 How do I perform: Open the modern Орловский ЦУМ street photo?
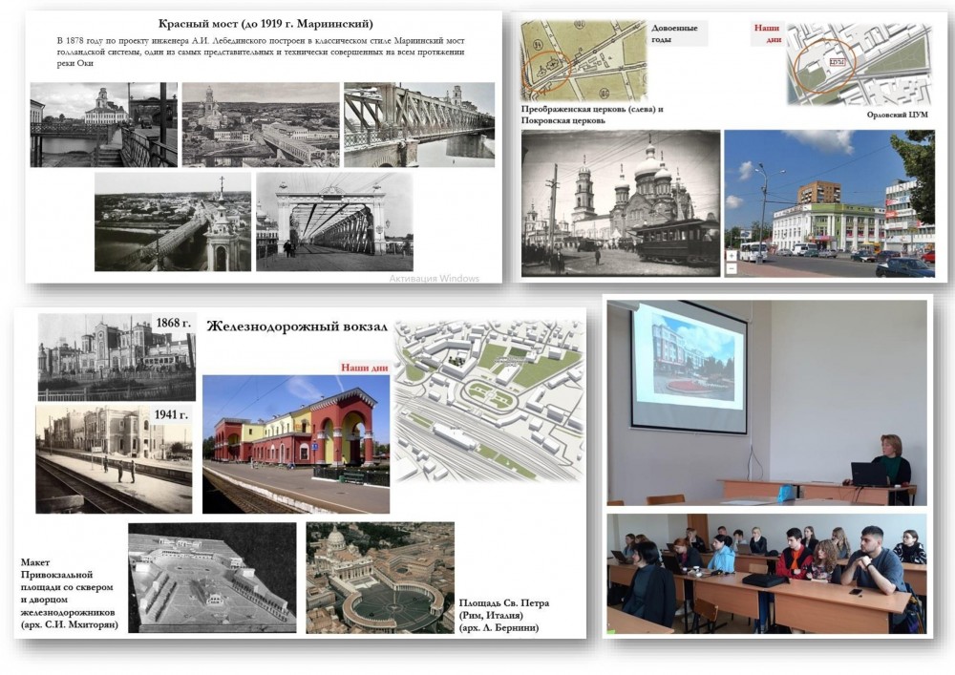click(829, 203)
